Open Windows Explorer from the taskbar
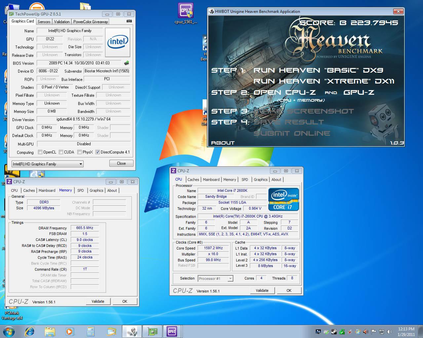423x338 pixels. click(x=50, y=331)
